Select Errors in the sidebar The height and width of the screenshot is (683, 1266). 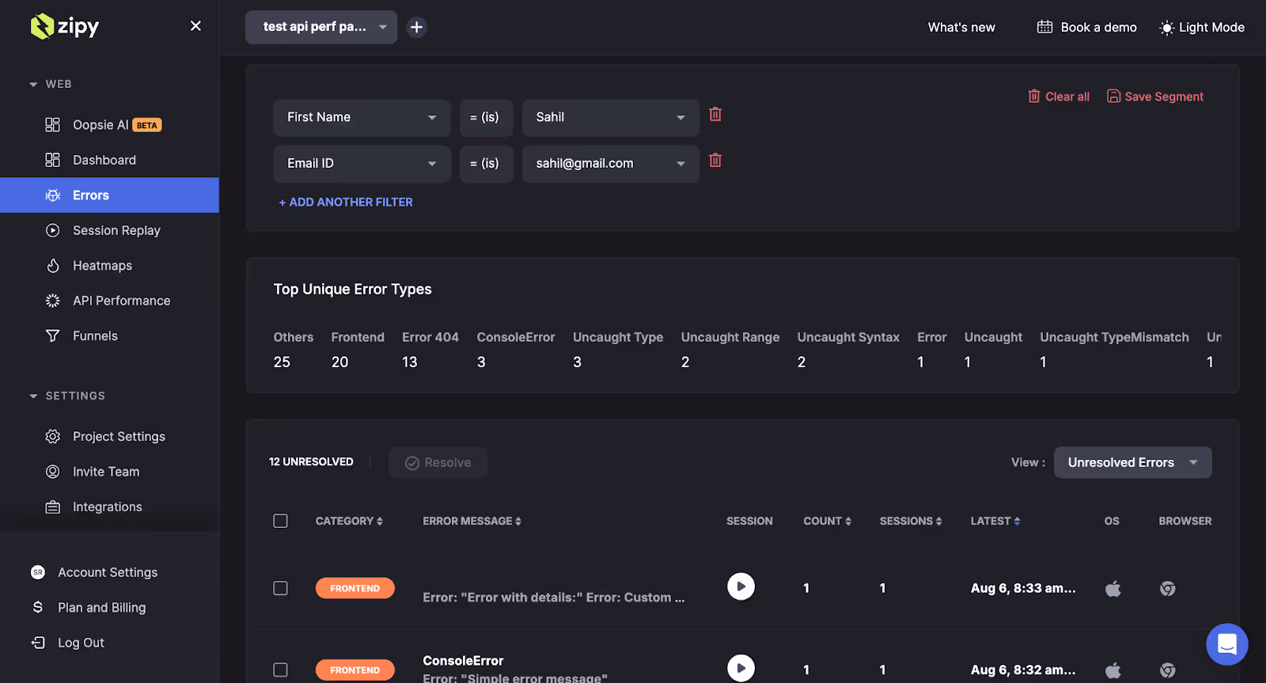click(109, 195)
